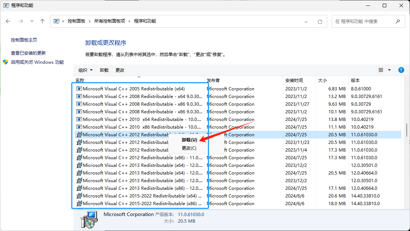Click the large installer icon in details pane
This screenshot has height=231, width=410.
[x=89, y=219]
